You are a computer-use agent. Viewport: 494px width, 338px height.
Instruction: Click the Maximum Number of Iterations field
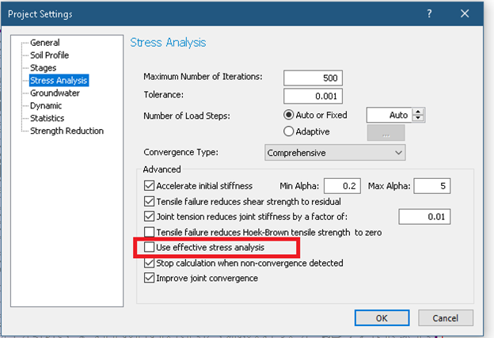point(316,77)
